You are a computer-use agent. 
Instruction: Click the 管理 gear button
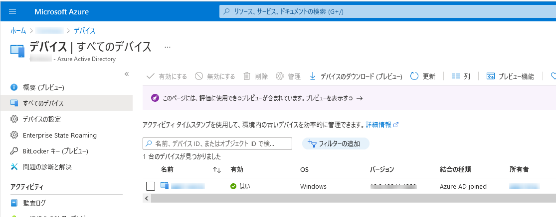click(x=288, y=76)
